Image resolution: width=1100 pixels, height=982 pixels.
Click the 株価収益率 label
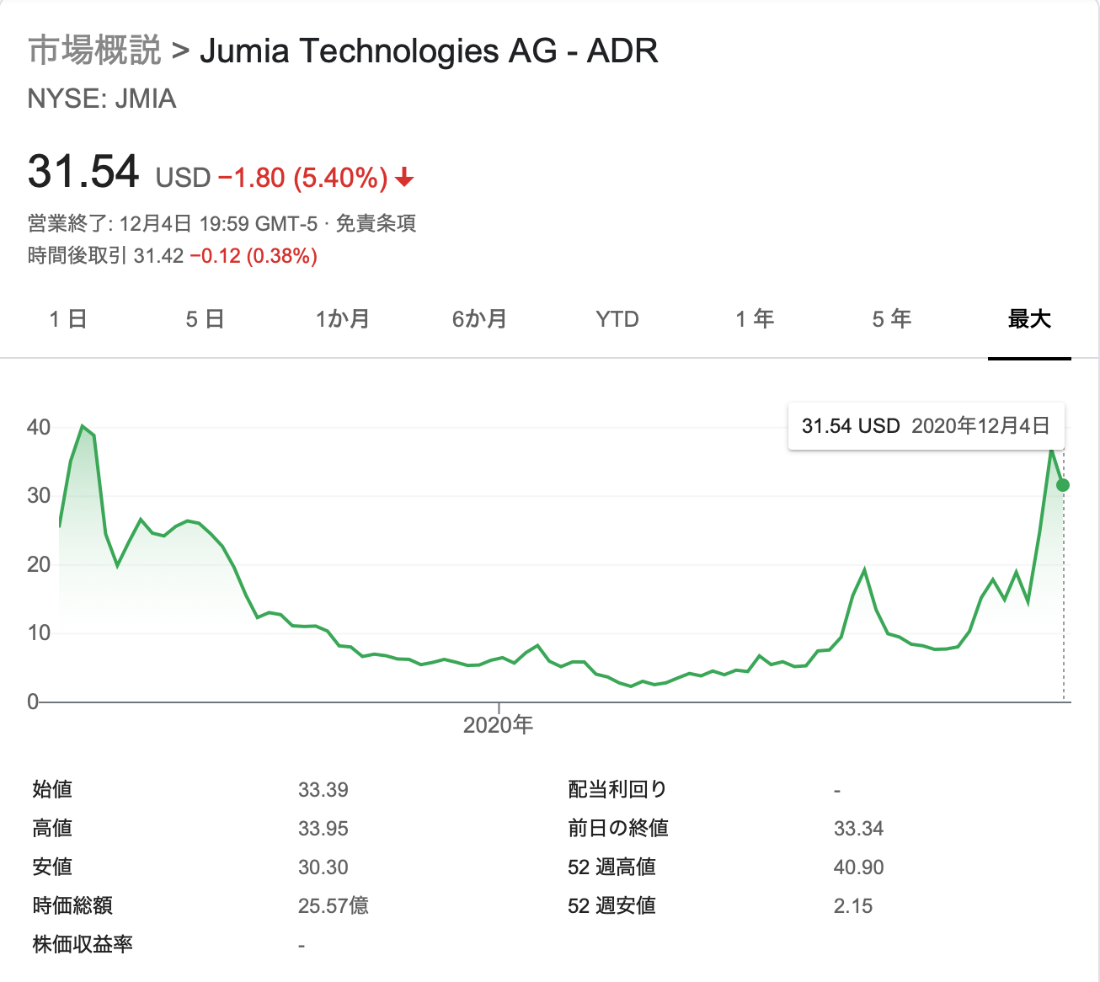(83, 944)
